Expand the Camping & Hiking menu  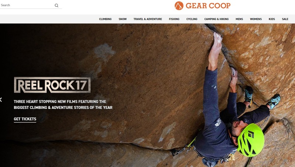coord(216,19)
